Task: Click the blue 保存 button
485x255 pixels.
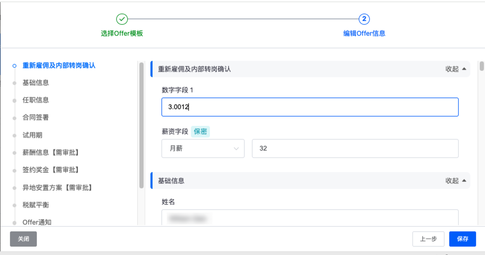Action: (x=462, y=239)
